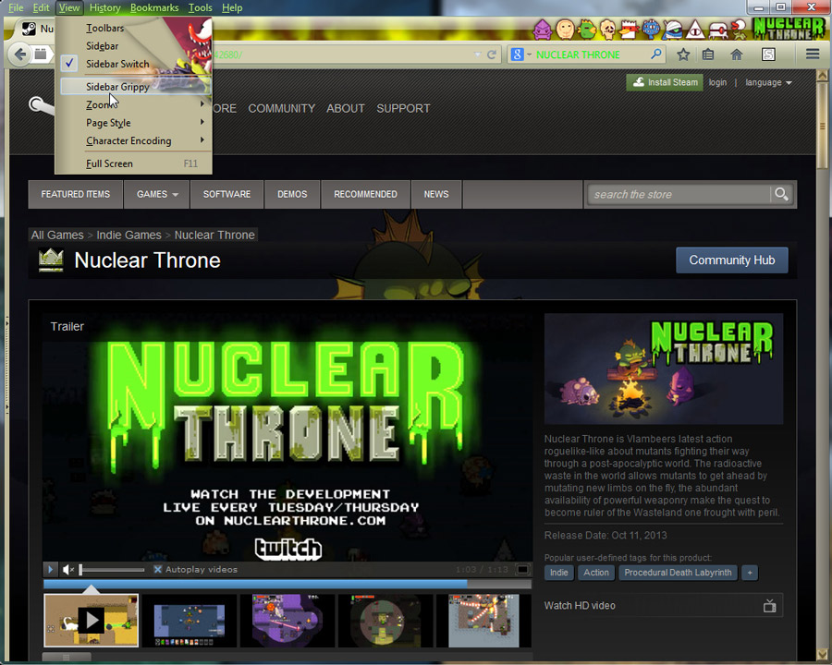Open the Edit menu

tap(41, 7)
